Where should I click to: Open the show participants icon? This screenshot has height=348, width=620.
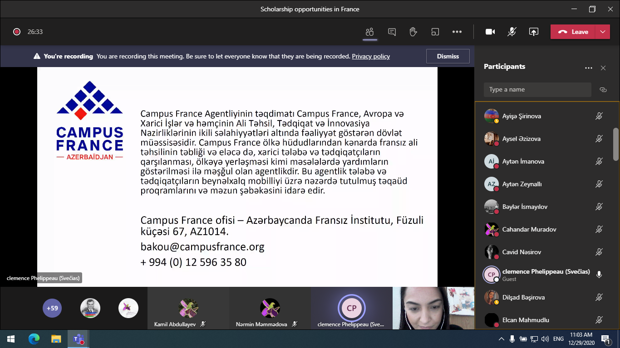click(x=369, y=32)
